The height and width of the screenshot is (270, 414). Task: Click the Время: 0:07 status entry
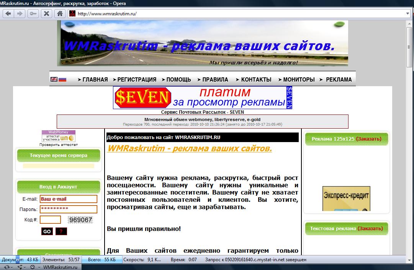click(183, 260)
